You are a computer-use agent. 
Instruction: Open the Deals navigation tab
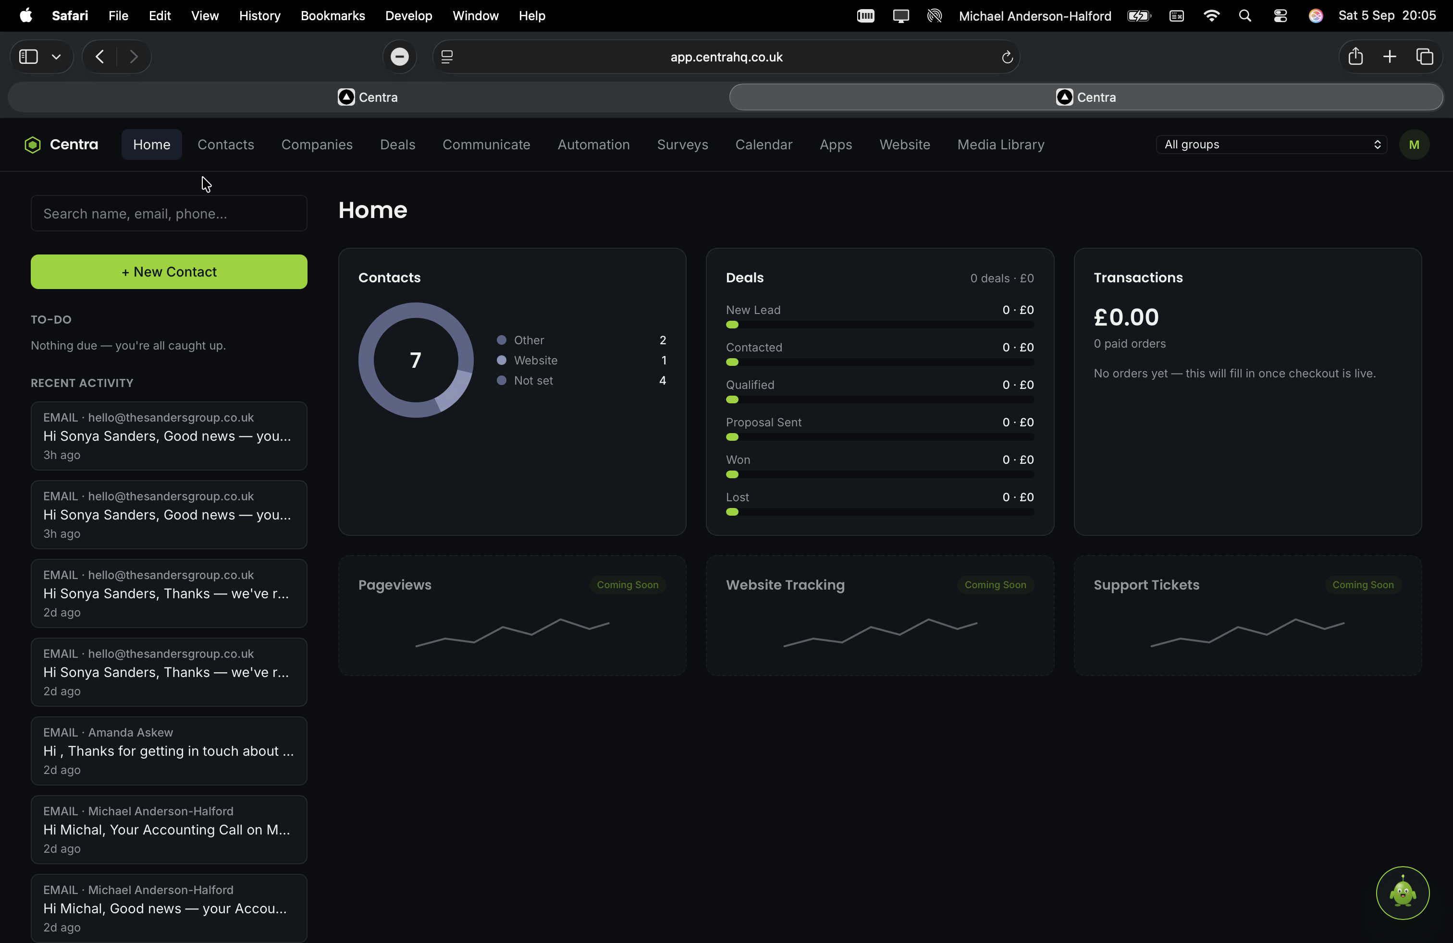pyautogui.click(x=397, y=145)
